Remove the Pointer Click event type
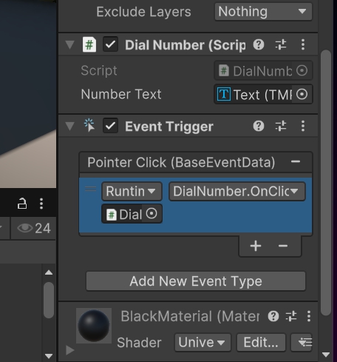Screen dimensions: 337x362 click(296, 162)
